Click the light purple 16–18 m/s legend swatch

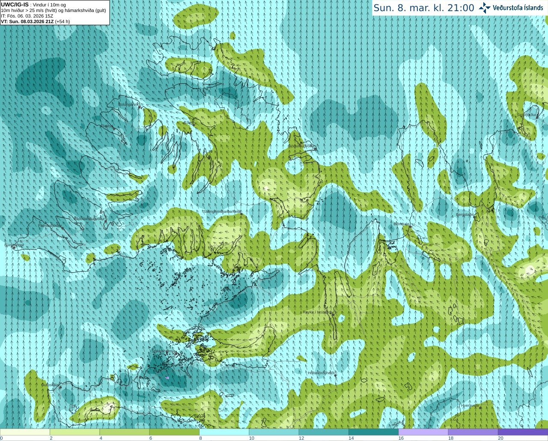click(423, 432)
